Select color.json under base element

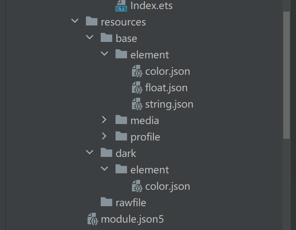click(x=167, y=71)
